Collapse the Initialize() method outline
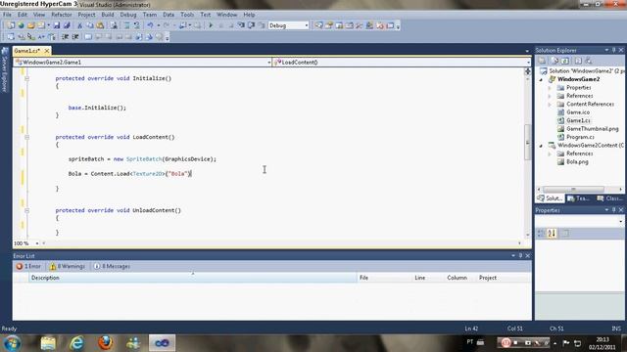 coord(26,78)
